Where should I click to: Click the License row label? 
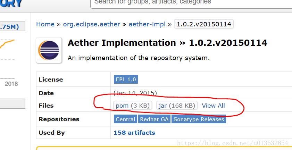point(51,80)
